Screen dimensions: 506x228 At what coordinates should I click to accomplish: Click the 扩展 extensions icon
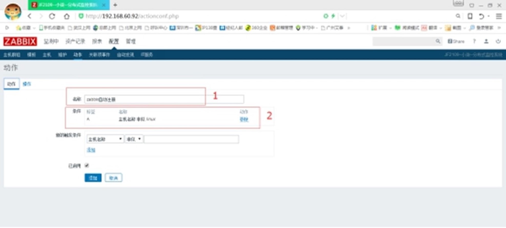(x=374, y=28)
